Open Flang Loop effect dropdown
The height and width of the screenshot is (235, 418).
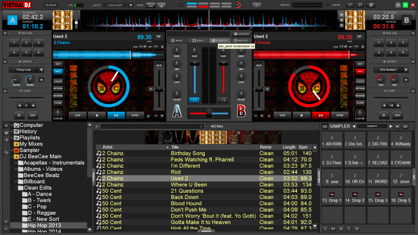41,70
